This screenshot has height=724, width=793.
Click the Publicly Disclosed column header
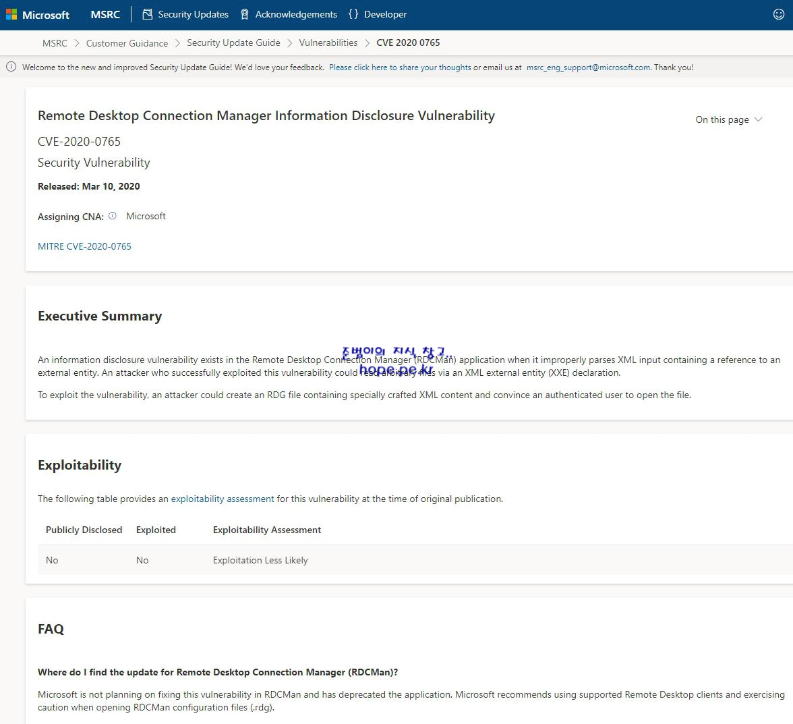point(84,530)
